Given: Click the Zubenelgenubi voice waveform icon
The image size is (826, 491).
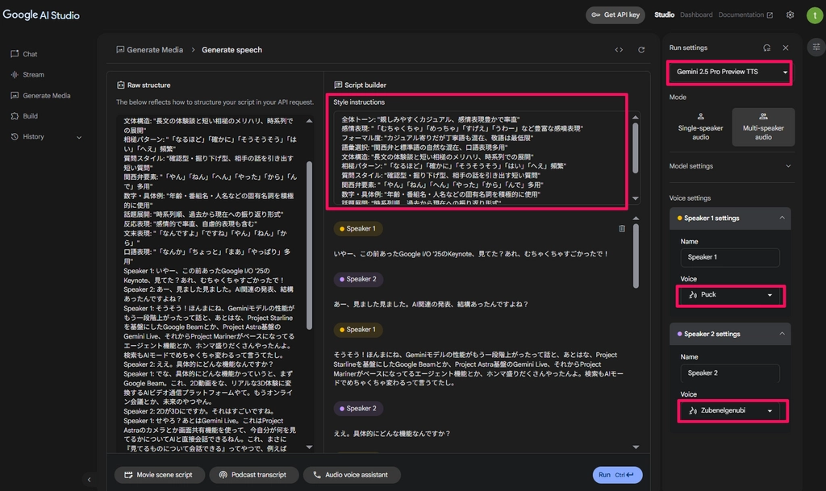Looking at the screenshot, I should [693, 410].
